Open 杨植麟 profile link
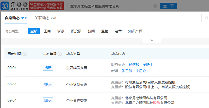 [x=134, y=65]
